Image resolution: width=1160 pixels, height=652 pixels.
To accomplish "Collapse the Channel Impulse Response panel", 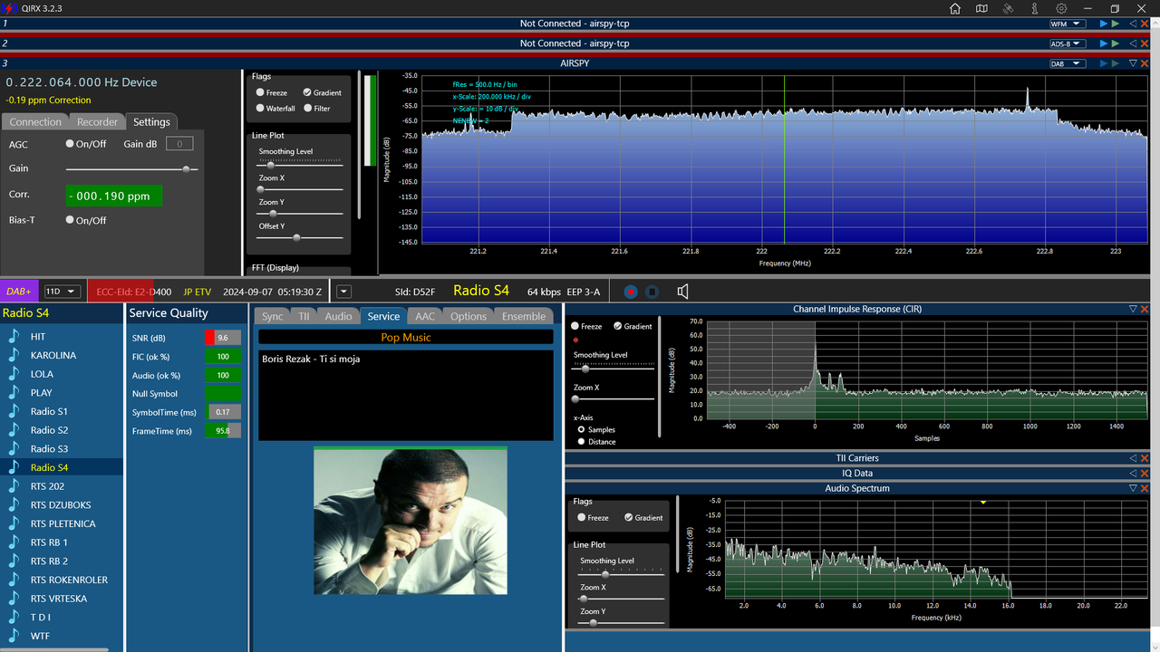I will click(x=1133, y=309).
